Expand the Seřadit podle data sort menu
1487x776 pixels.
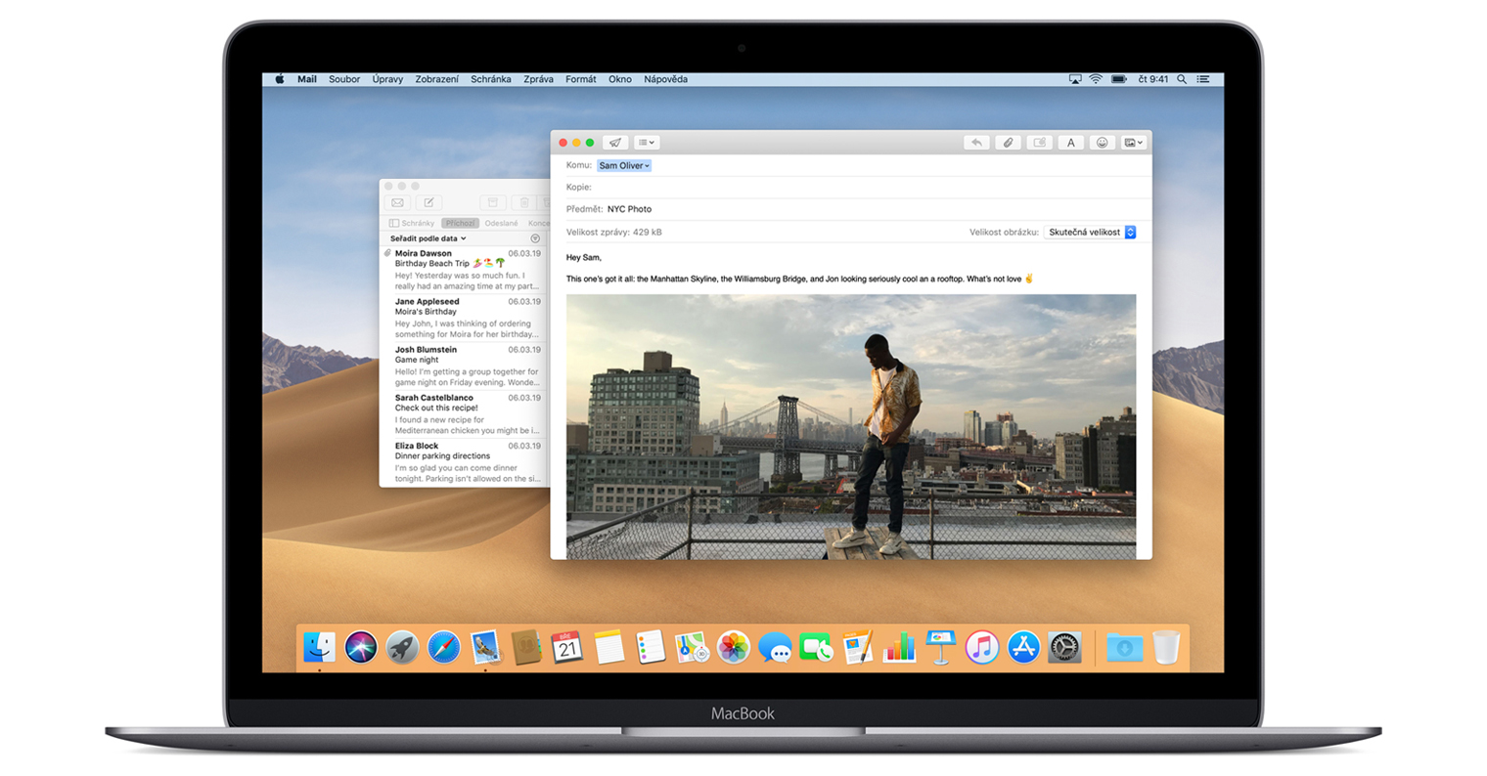coord(428,238)
